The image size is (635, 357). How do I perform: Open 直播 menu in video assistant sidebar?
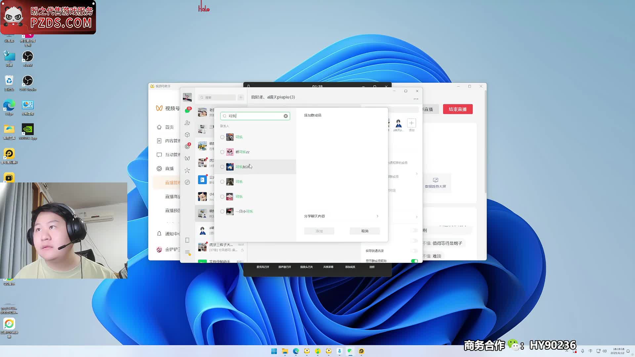[x=169, y=169]
